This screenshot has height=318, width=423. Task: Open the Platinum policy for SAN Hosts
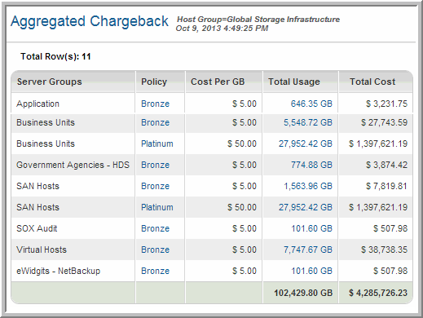157,207
